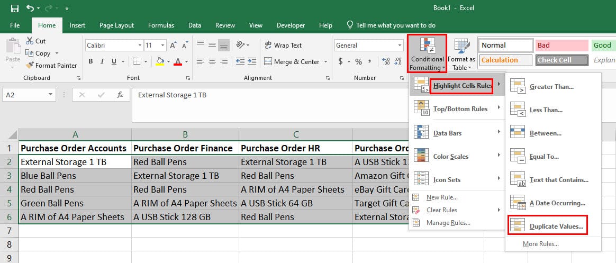Image resolution: width=616 pixels, height=263 pixels.
Task: Click the Cut scissors icon
Action: point(30,41)
